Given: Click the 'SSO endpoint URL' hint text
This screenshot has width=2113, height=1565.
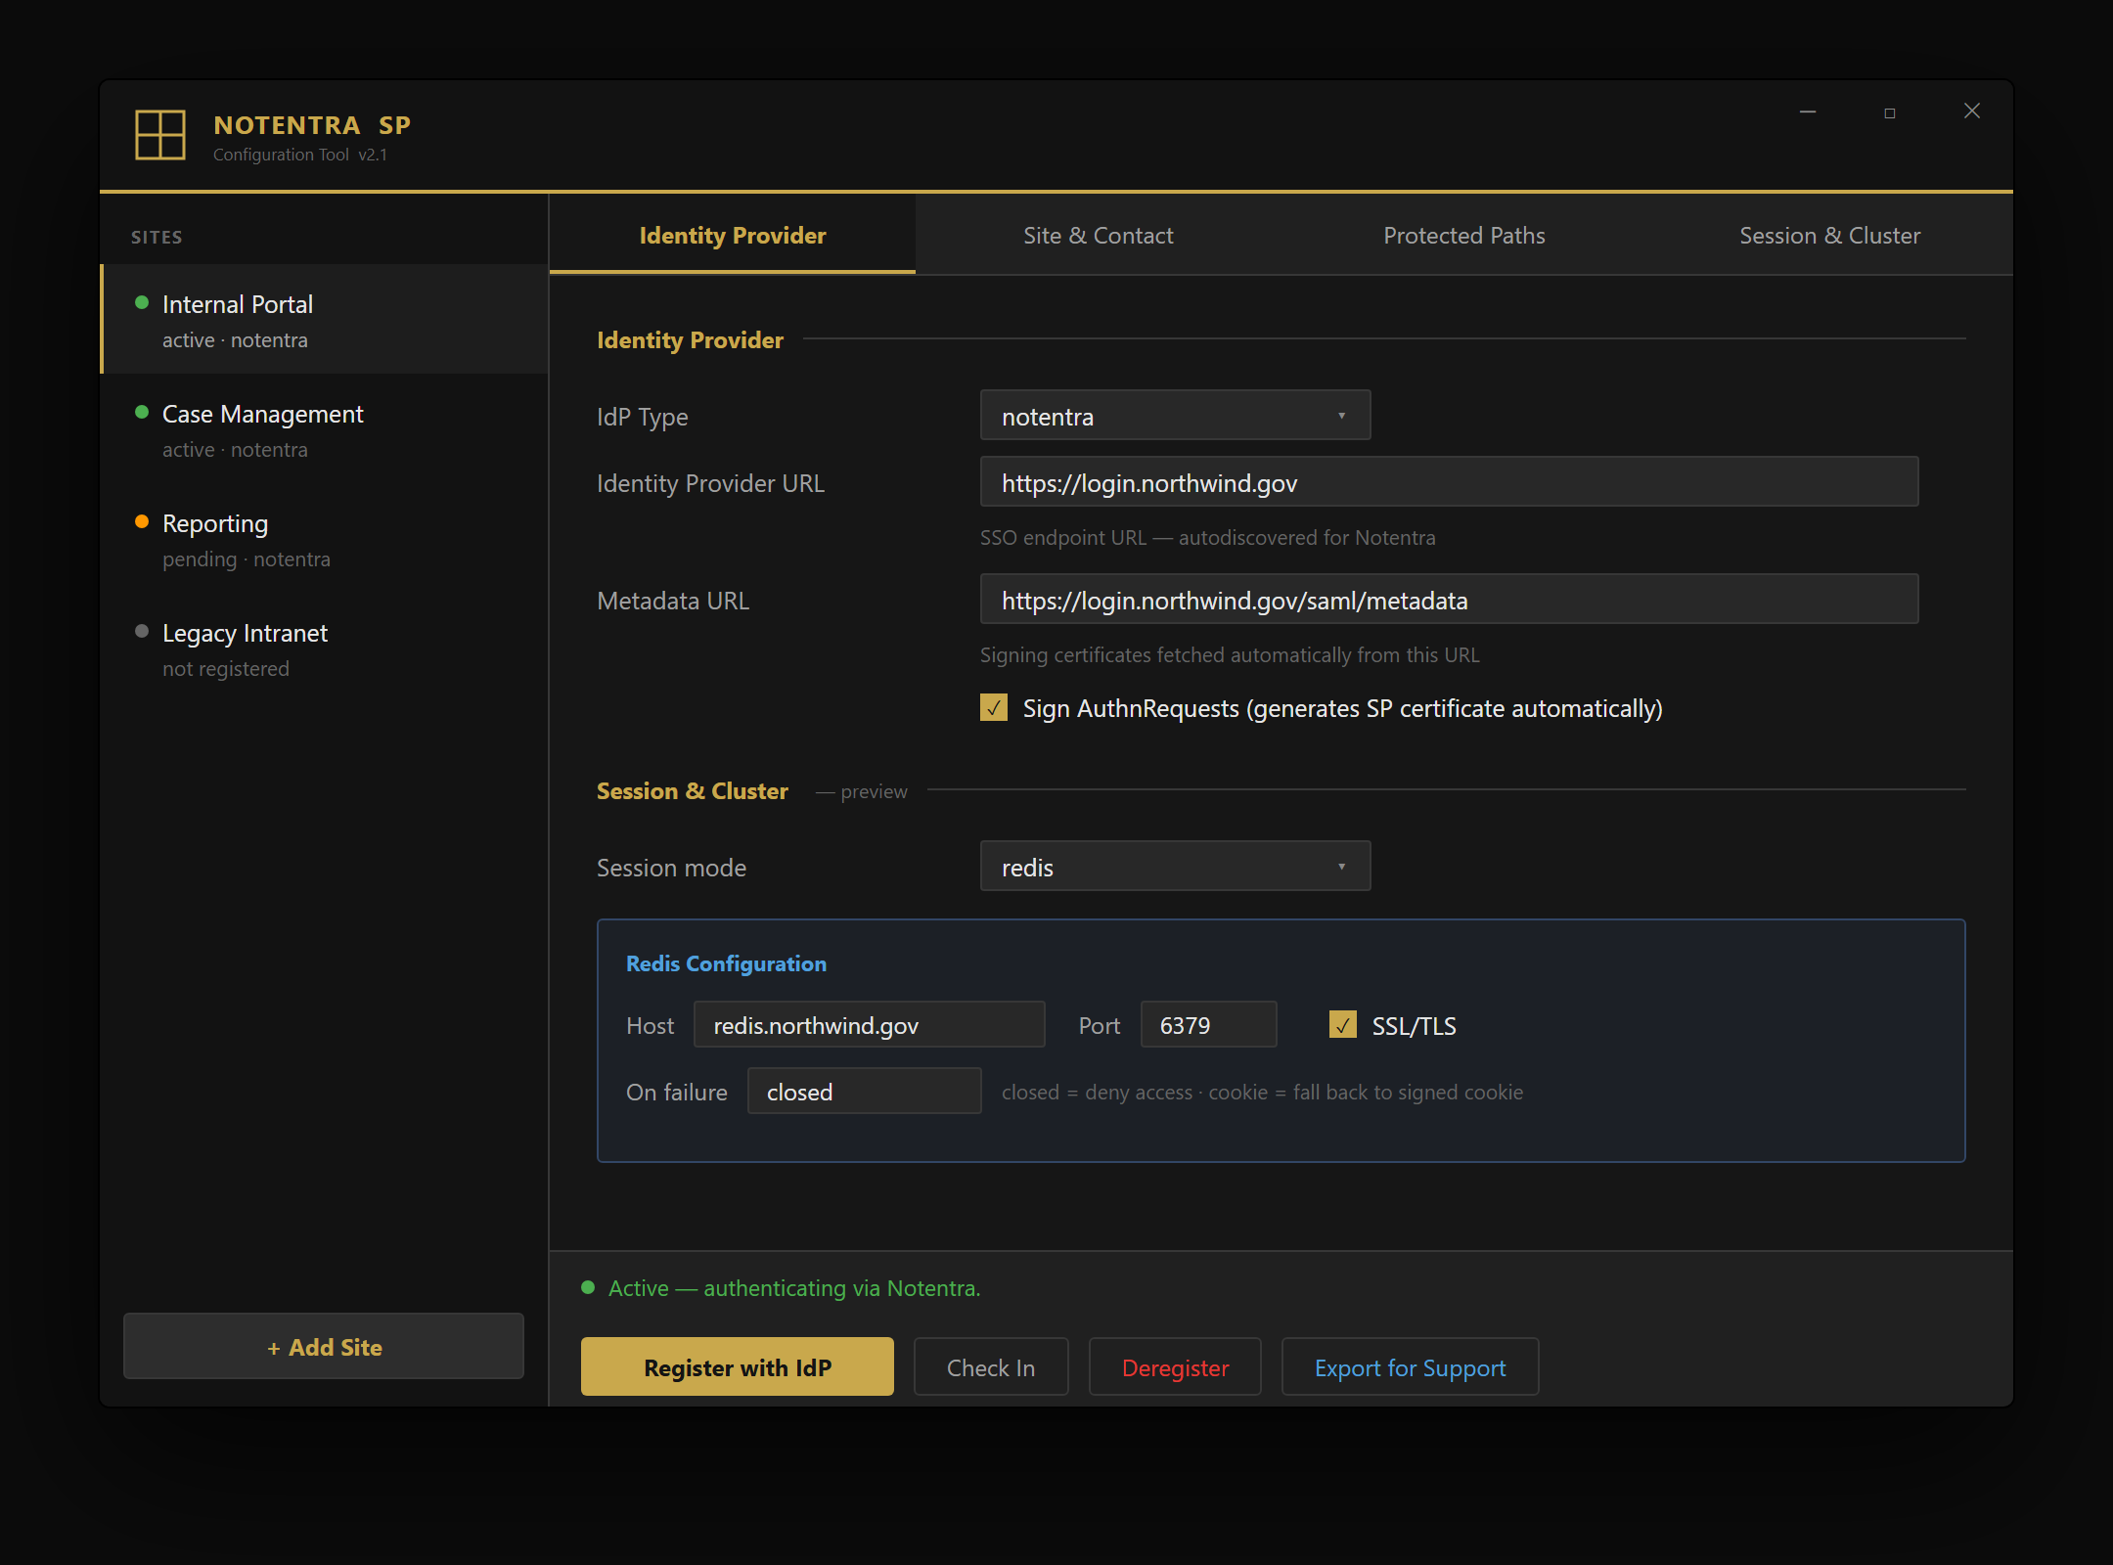Looking at the screenshot, I should tap(1208, 538).
